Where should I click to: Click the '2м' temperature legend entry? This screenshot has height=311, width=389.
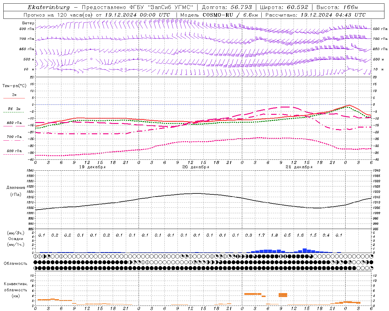[x=14, y=95]
